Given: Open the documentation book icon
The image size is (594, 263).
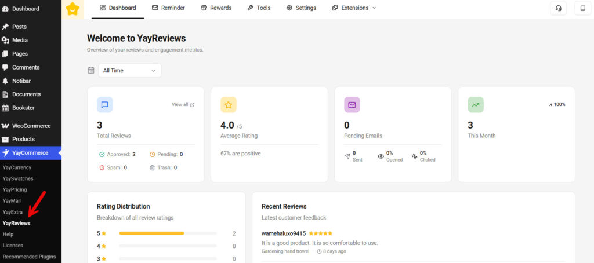Looking at the screenshot, I should [582, 8].
